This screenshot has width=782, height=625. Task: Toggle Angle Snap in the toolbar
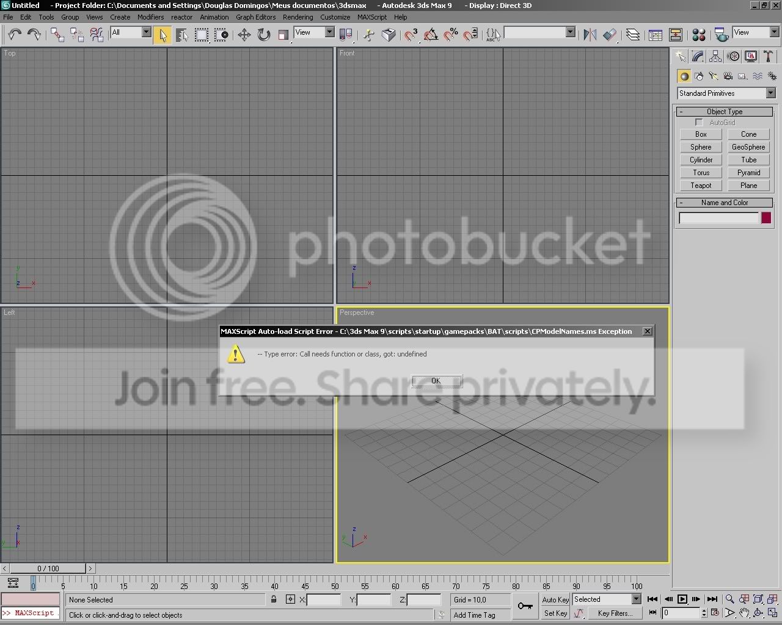[431, 35]
